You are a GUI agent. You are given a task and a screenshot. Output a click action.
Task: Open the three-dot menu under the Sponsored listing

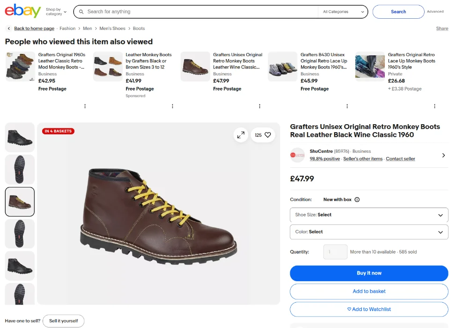coord(172,106)
